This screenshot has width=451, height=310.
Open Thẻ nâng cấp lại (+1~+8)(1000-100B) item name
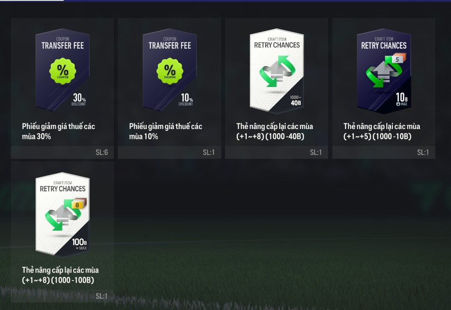[60, 275]
